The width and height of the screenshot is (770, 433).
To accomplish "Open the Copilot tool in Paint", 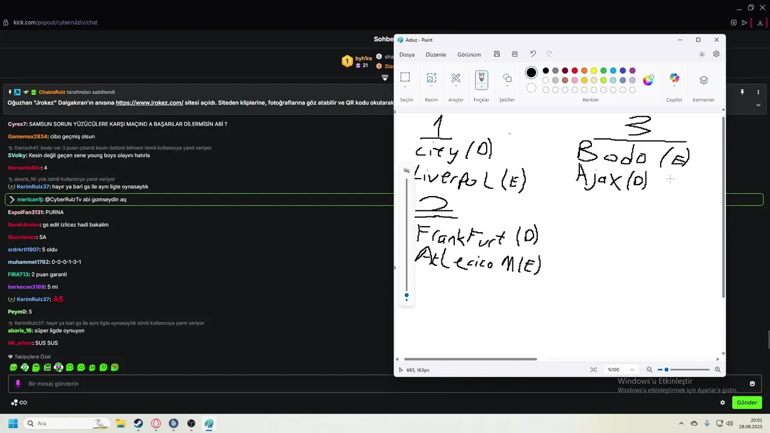I will [674, 79].
